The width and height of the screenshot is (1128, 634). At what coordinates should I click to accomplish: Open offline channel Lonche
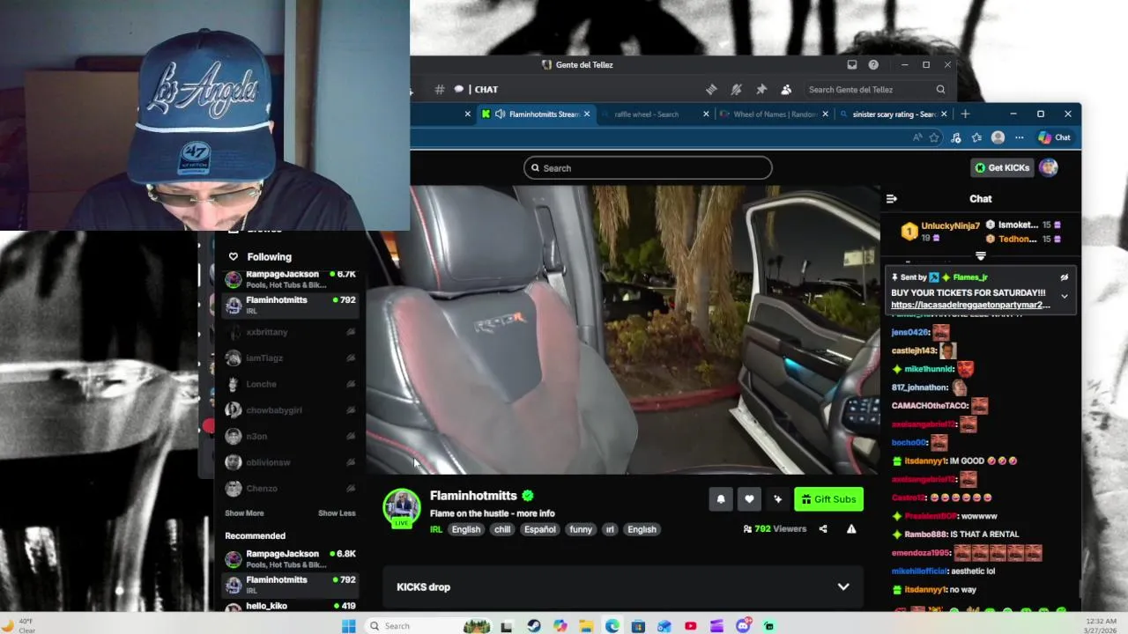[290, 384]
